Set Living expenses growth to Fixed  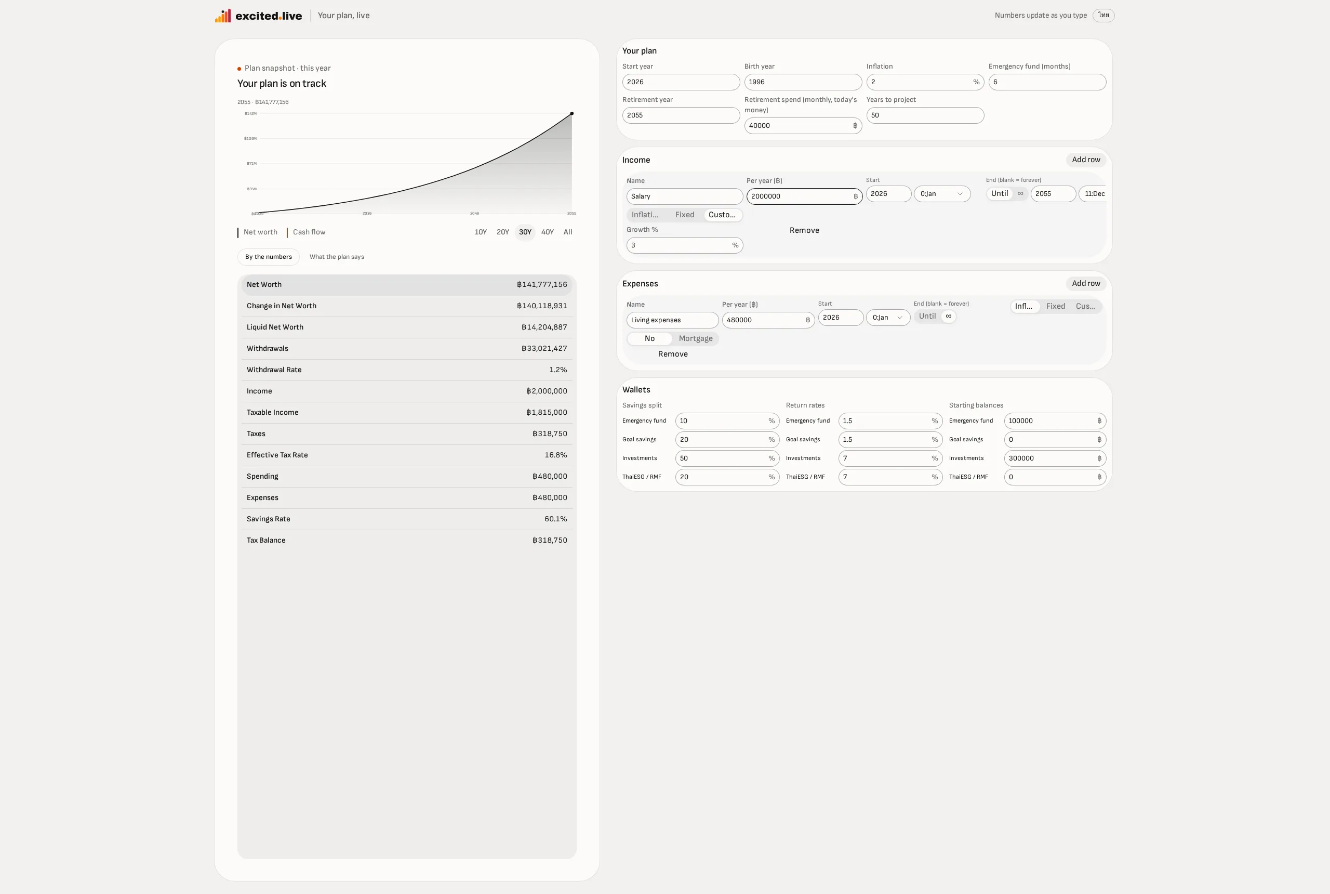1055,306
